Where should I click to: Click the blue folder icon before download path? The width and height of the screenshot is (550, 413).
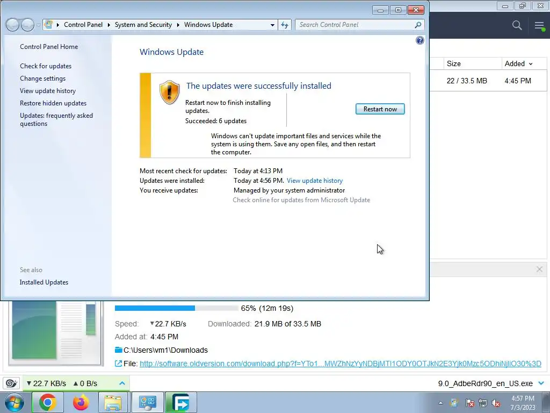coord(119,350)
